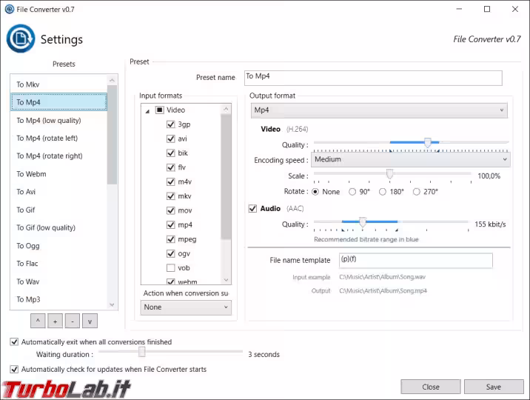Select the To Avi preset
The width and height of the screenshot is (530, 400).
[x=58, y=192]
